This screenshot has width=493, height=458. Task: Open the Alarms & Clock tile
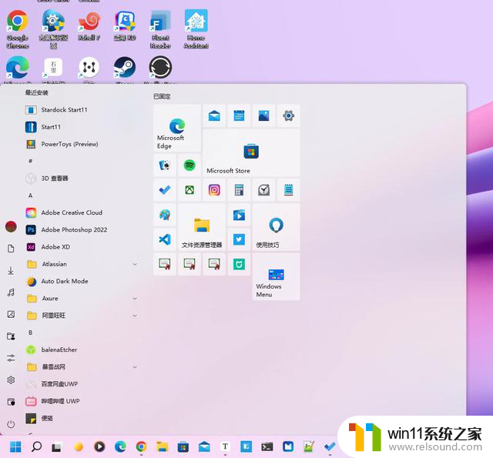click(x=263, y=189)
